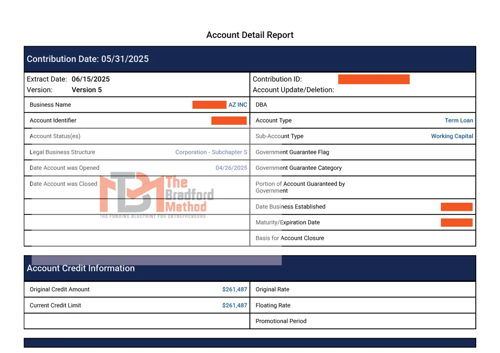The width and height of the screenshot is (500, 353).
Task: Click the "Account Update/Deletion:" label
Action: pos(293,90)
